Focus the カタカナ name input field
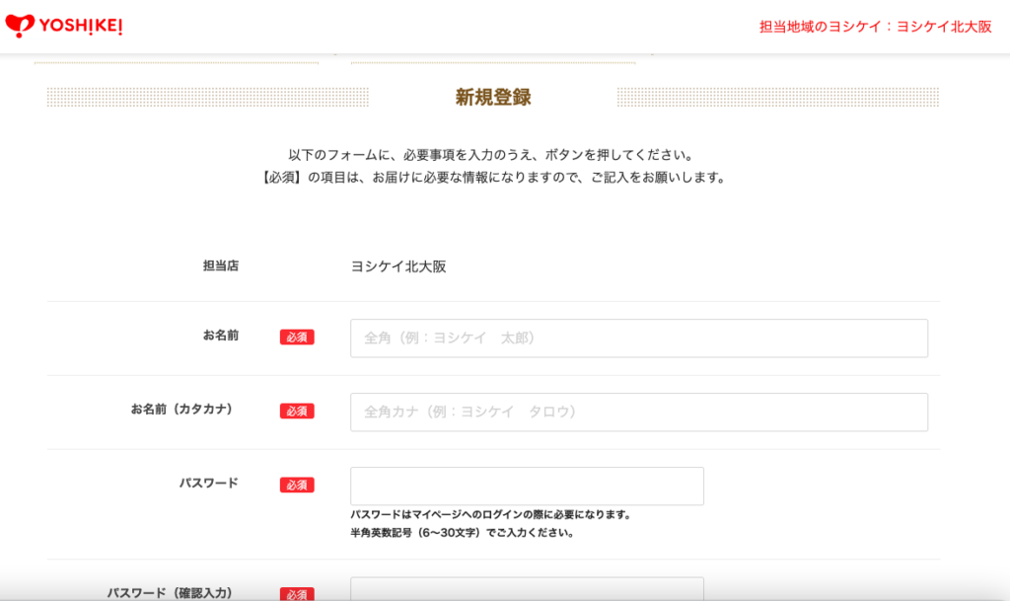The image size is (1010, 601). [x=638, y=412]
